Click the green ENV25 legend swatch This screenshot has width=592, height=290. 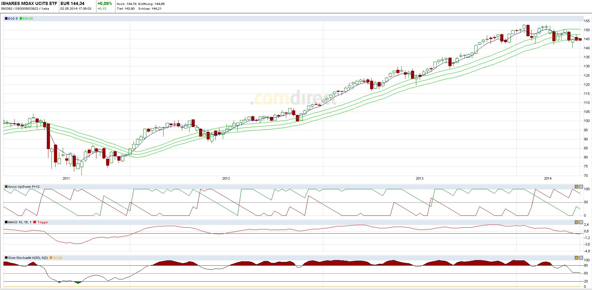[x=21, y=18]
